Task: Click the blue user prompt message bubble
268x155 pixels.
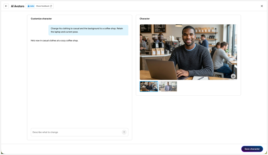Action: pyautogui.click(x=88, y=30)
